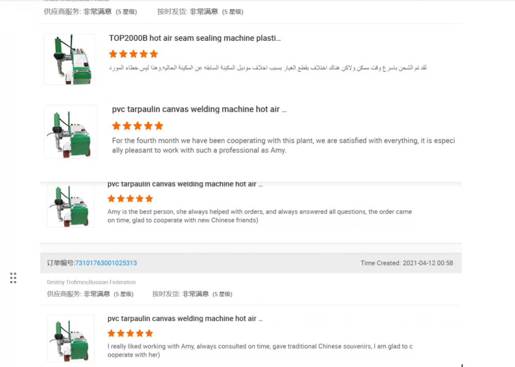Click the six-dot grip icon at left edge
The height and width of the screenshot is (367, 515).
(13, 278)
